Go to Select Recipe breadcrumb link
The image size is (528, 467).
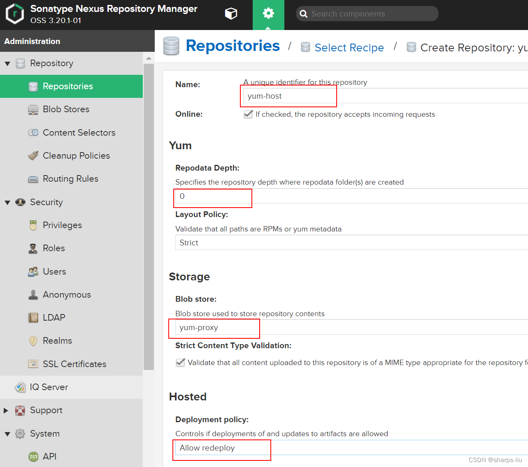coord(349,48)
